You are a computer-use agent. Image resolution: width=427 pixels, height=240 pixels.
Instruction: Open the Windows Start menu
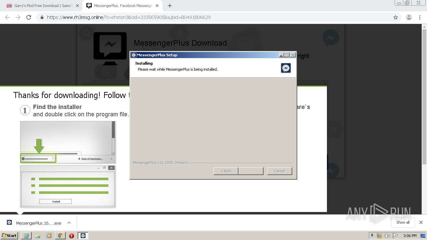point(9,236)
